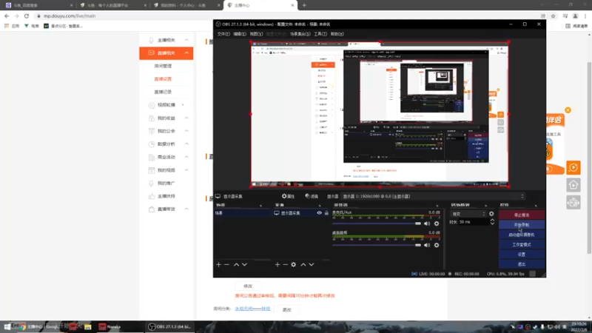Move source down with arrow icon
This screenshot has height=333, width=592.
312,265
